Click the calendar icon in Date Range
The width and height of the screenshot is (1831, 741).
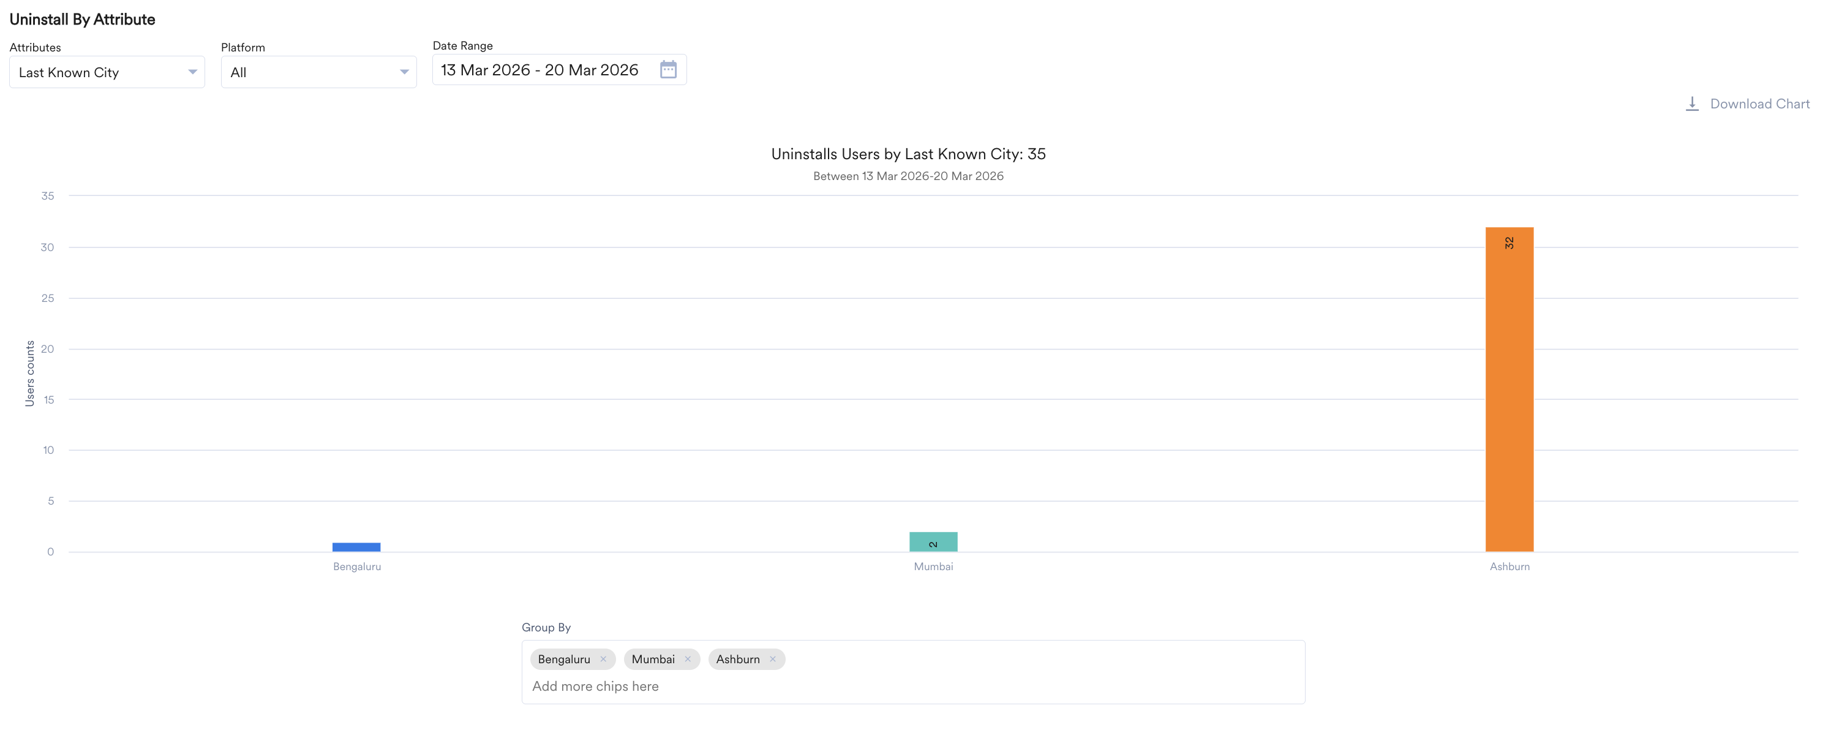pos(668,70)
